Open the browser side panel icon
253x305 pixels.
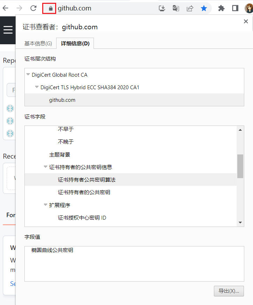235,8
